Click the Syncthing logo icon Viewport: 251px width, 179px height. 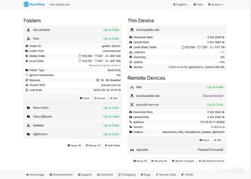pyautogui.click(x=26, y=4)
